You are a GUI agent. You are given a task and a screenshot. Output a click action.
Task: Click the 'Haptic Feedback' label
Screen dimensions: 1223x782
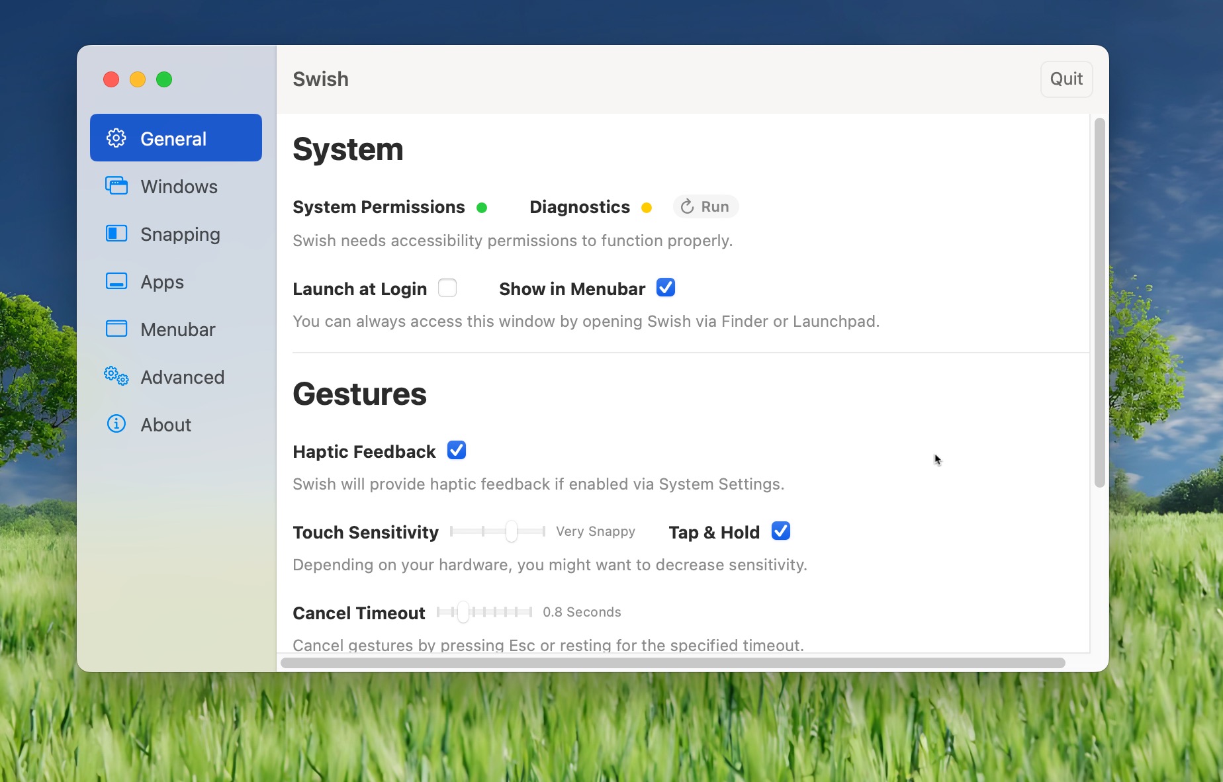coord(364,452)
